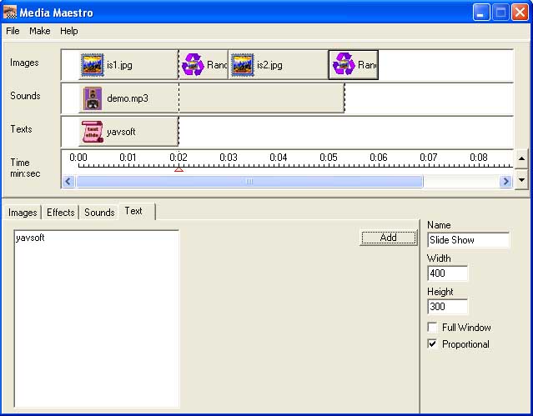Close the Media Maestro window
This screenshot has width=533, height=416.
click(520, 13)
